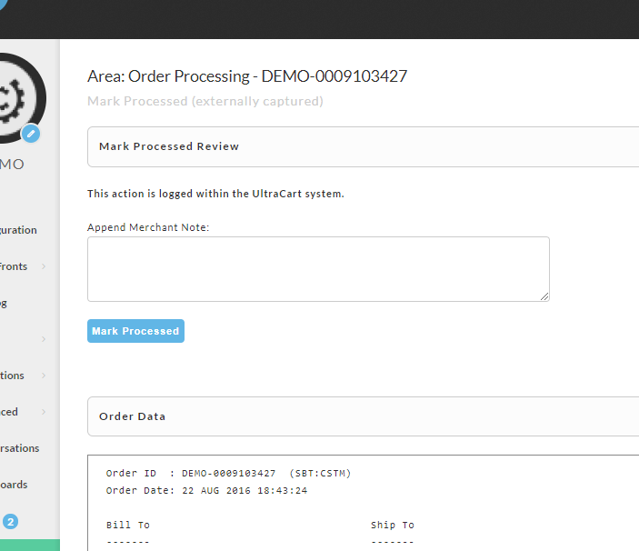Screen dimensions: 639x551
Task: Click the resize grip of the note textarea
Action: [544, 296]
